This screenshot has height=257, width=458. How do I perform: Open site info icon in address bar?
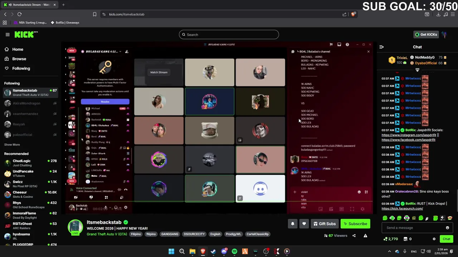click(x=104, y=14)
